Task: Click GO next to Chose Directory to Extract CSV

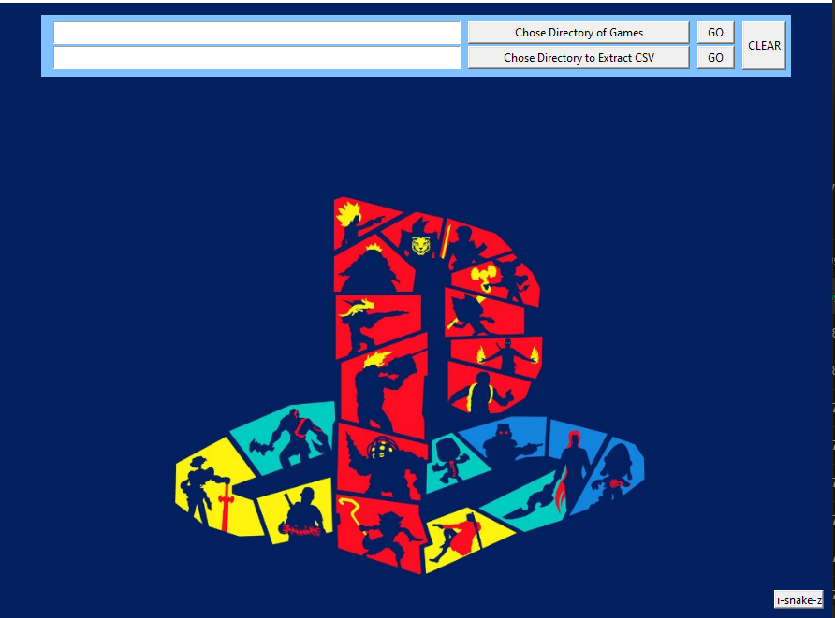Action: tap(715, 57)
